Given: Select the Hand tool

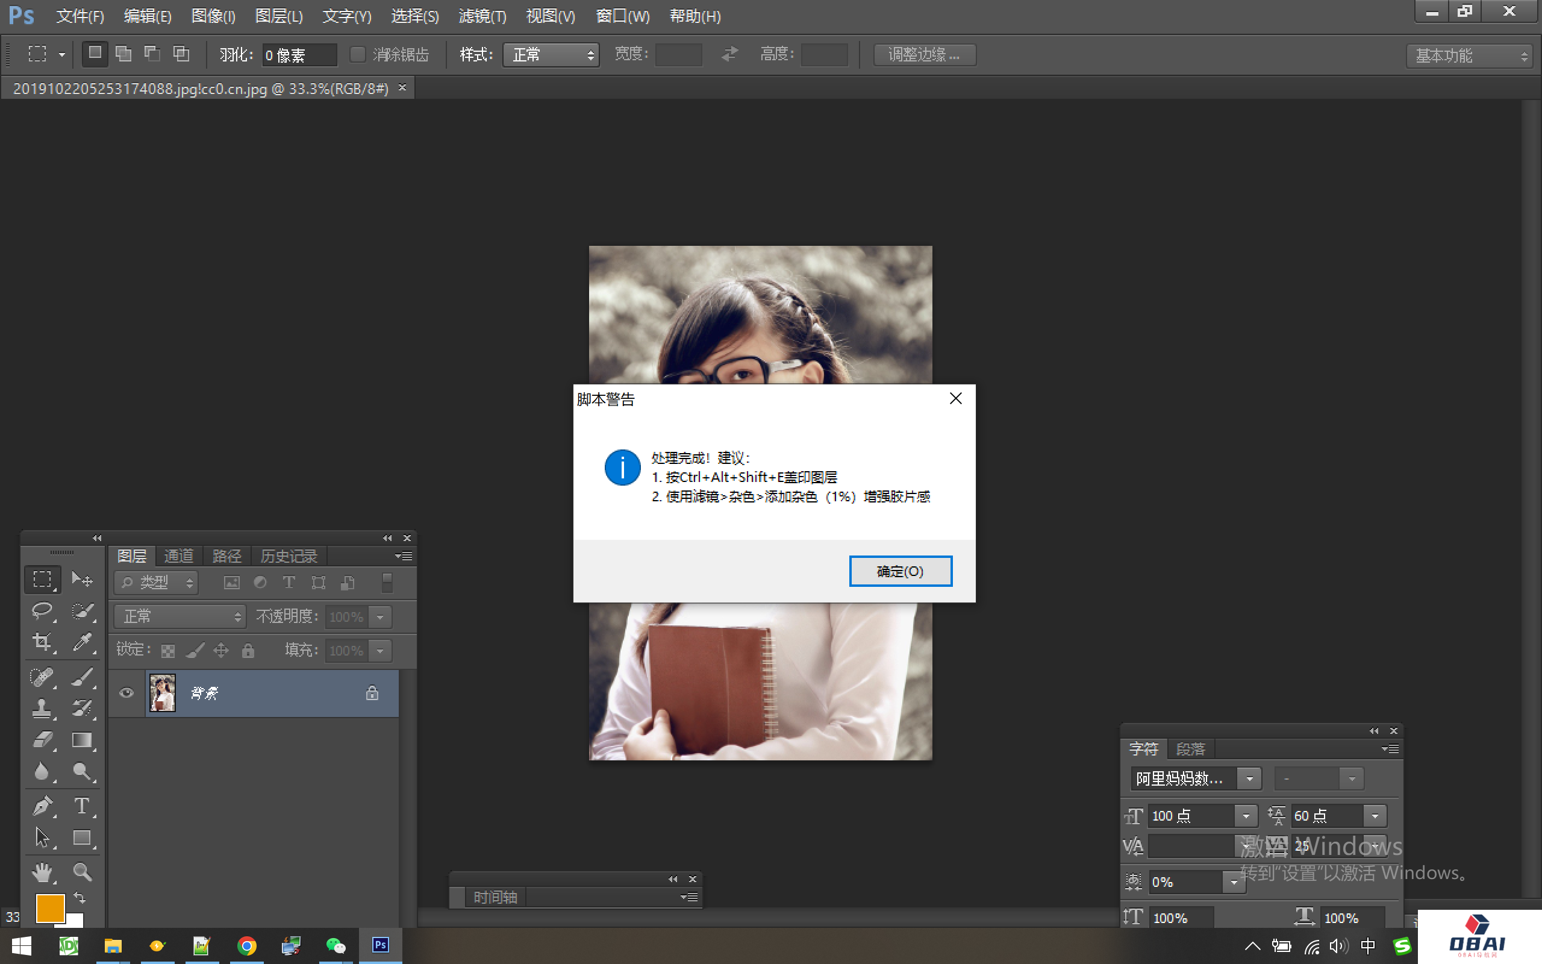Looking at the screenshot, I should click(x=42, y=872).
